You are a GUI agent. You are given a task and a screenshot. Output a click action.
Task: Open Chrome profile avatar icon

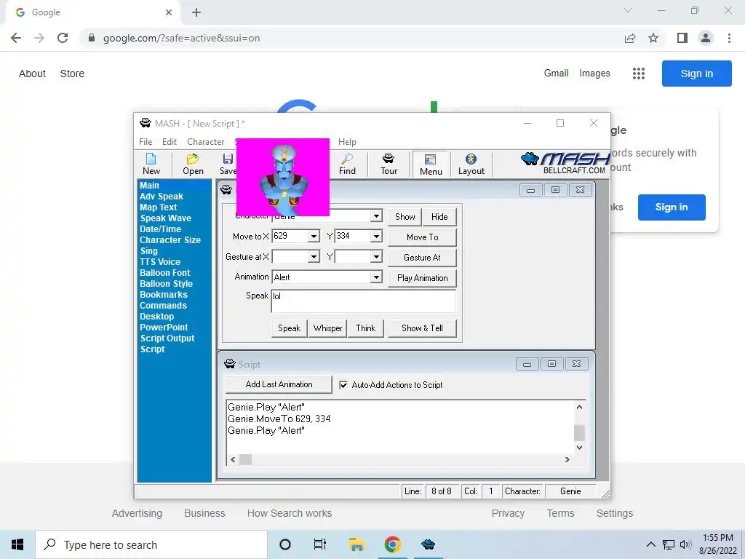[706, 38]
